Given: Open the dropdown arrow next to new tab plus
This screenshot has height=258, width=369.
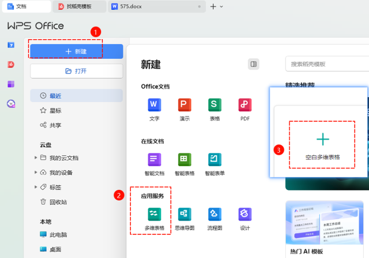Looking at the screenshot, I should coord(221,6).
